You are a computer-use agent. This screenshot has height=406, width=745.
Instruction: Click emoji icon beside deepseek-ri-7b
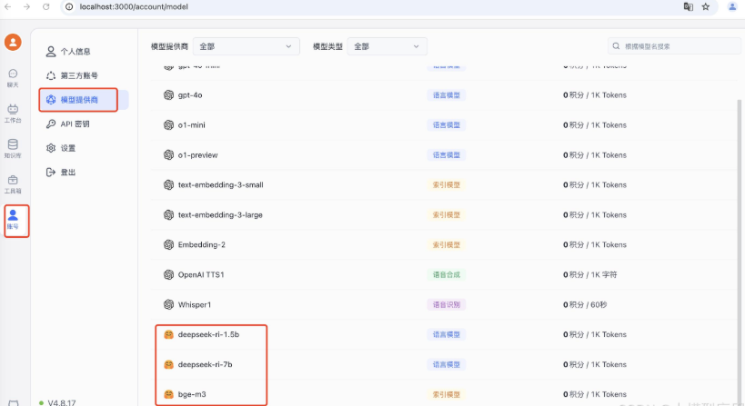tap(168, 364)
